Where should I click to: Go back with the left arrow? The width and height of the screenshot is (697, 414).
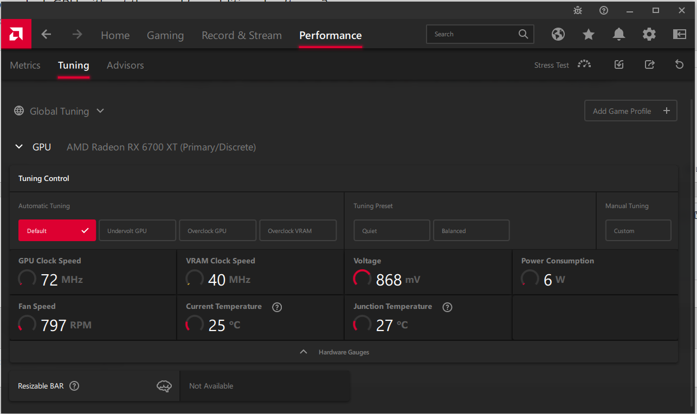46,35
